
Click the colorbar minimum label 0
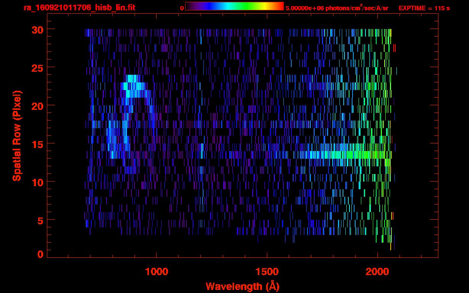tap(182, 8)
